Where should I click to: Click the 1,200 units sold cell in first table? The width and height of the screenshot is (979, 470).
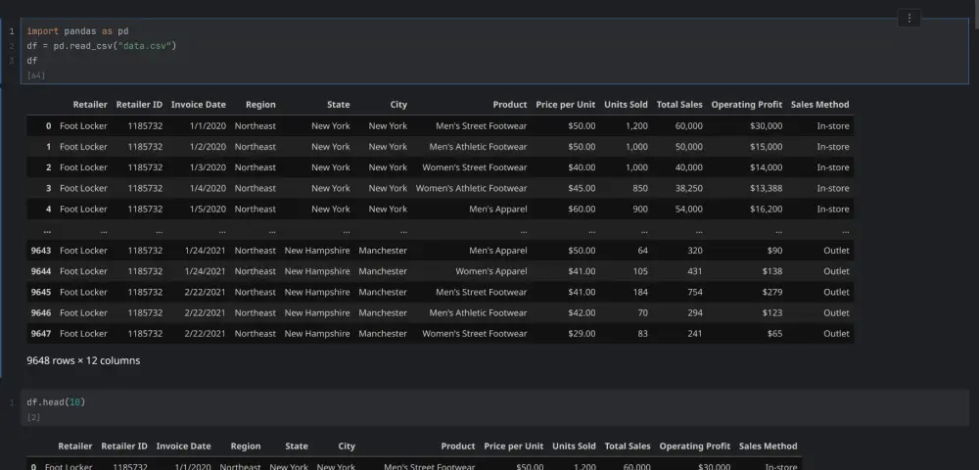point(637,126)
